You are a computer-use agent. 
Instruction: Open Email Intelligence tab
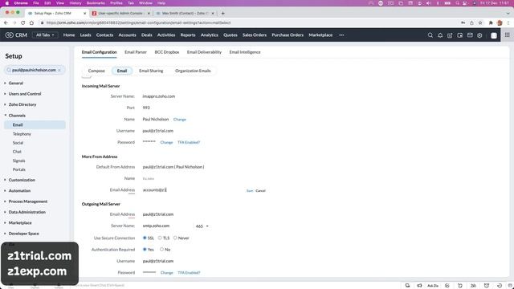click(245, 52)
